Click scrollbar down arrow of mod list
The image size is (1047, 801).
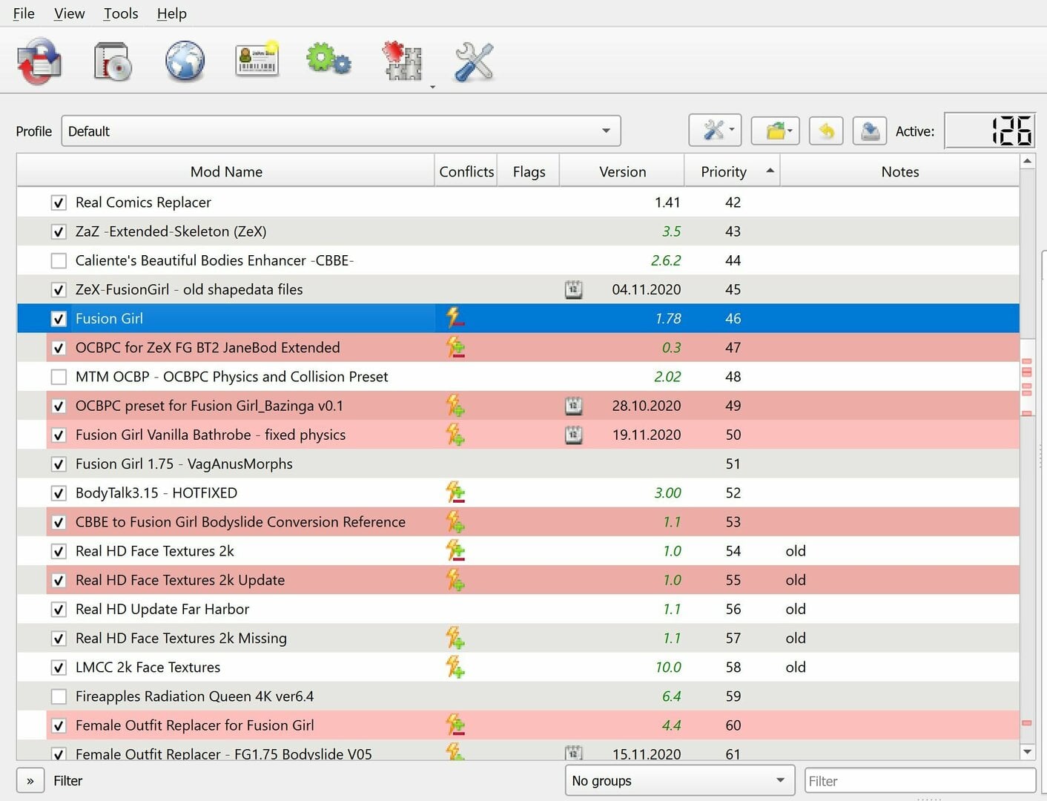[1027, 751]
